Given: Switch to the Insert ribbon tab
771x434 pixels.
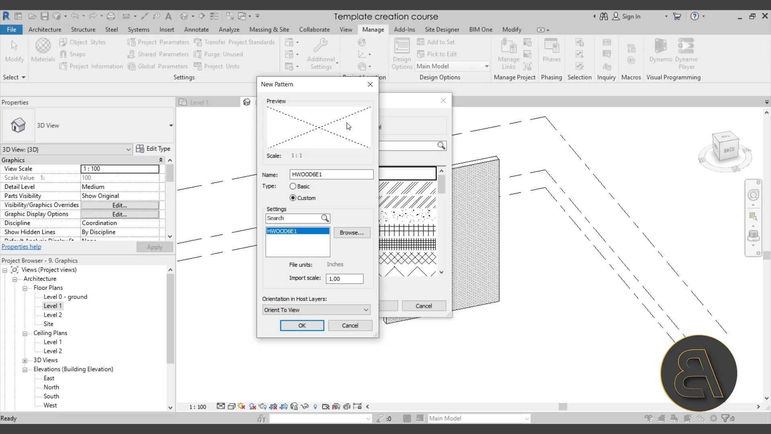Looking at the screenshot, I should 167,29.
